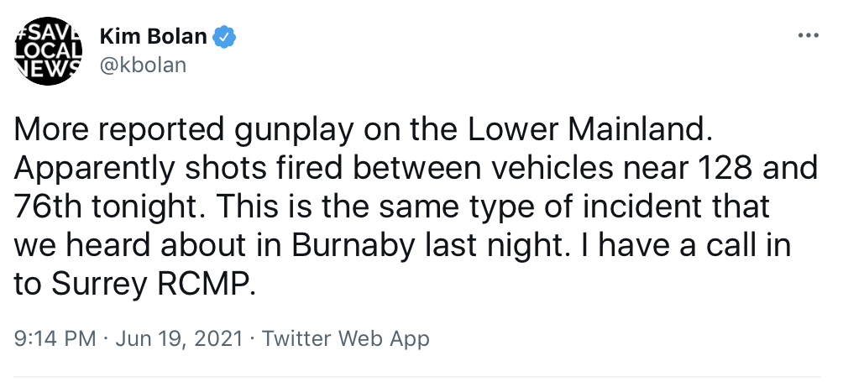Open the three-dot more options menu
Viewport: 843px width, 382px height.
click(x=808, y=36)
